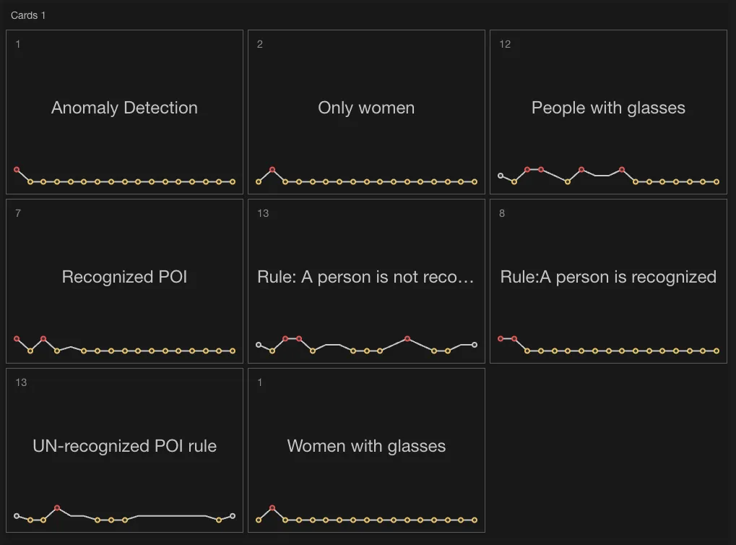Select the People with glasses card

click(x=608, y=112)
